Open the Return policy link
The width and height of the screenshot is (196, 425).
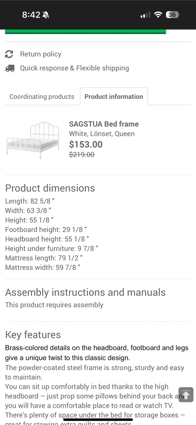click(41, 54)
